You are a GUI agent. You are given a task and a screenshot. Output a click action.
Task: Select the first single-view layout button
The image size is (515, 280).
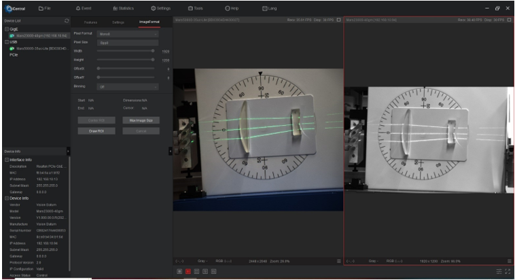coord(179,272)
